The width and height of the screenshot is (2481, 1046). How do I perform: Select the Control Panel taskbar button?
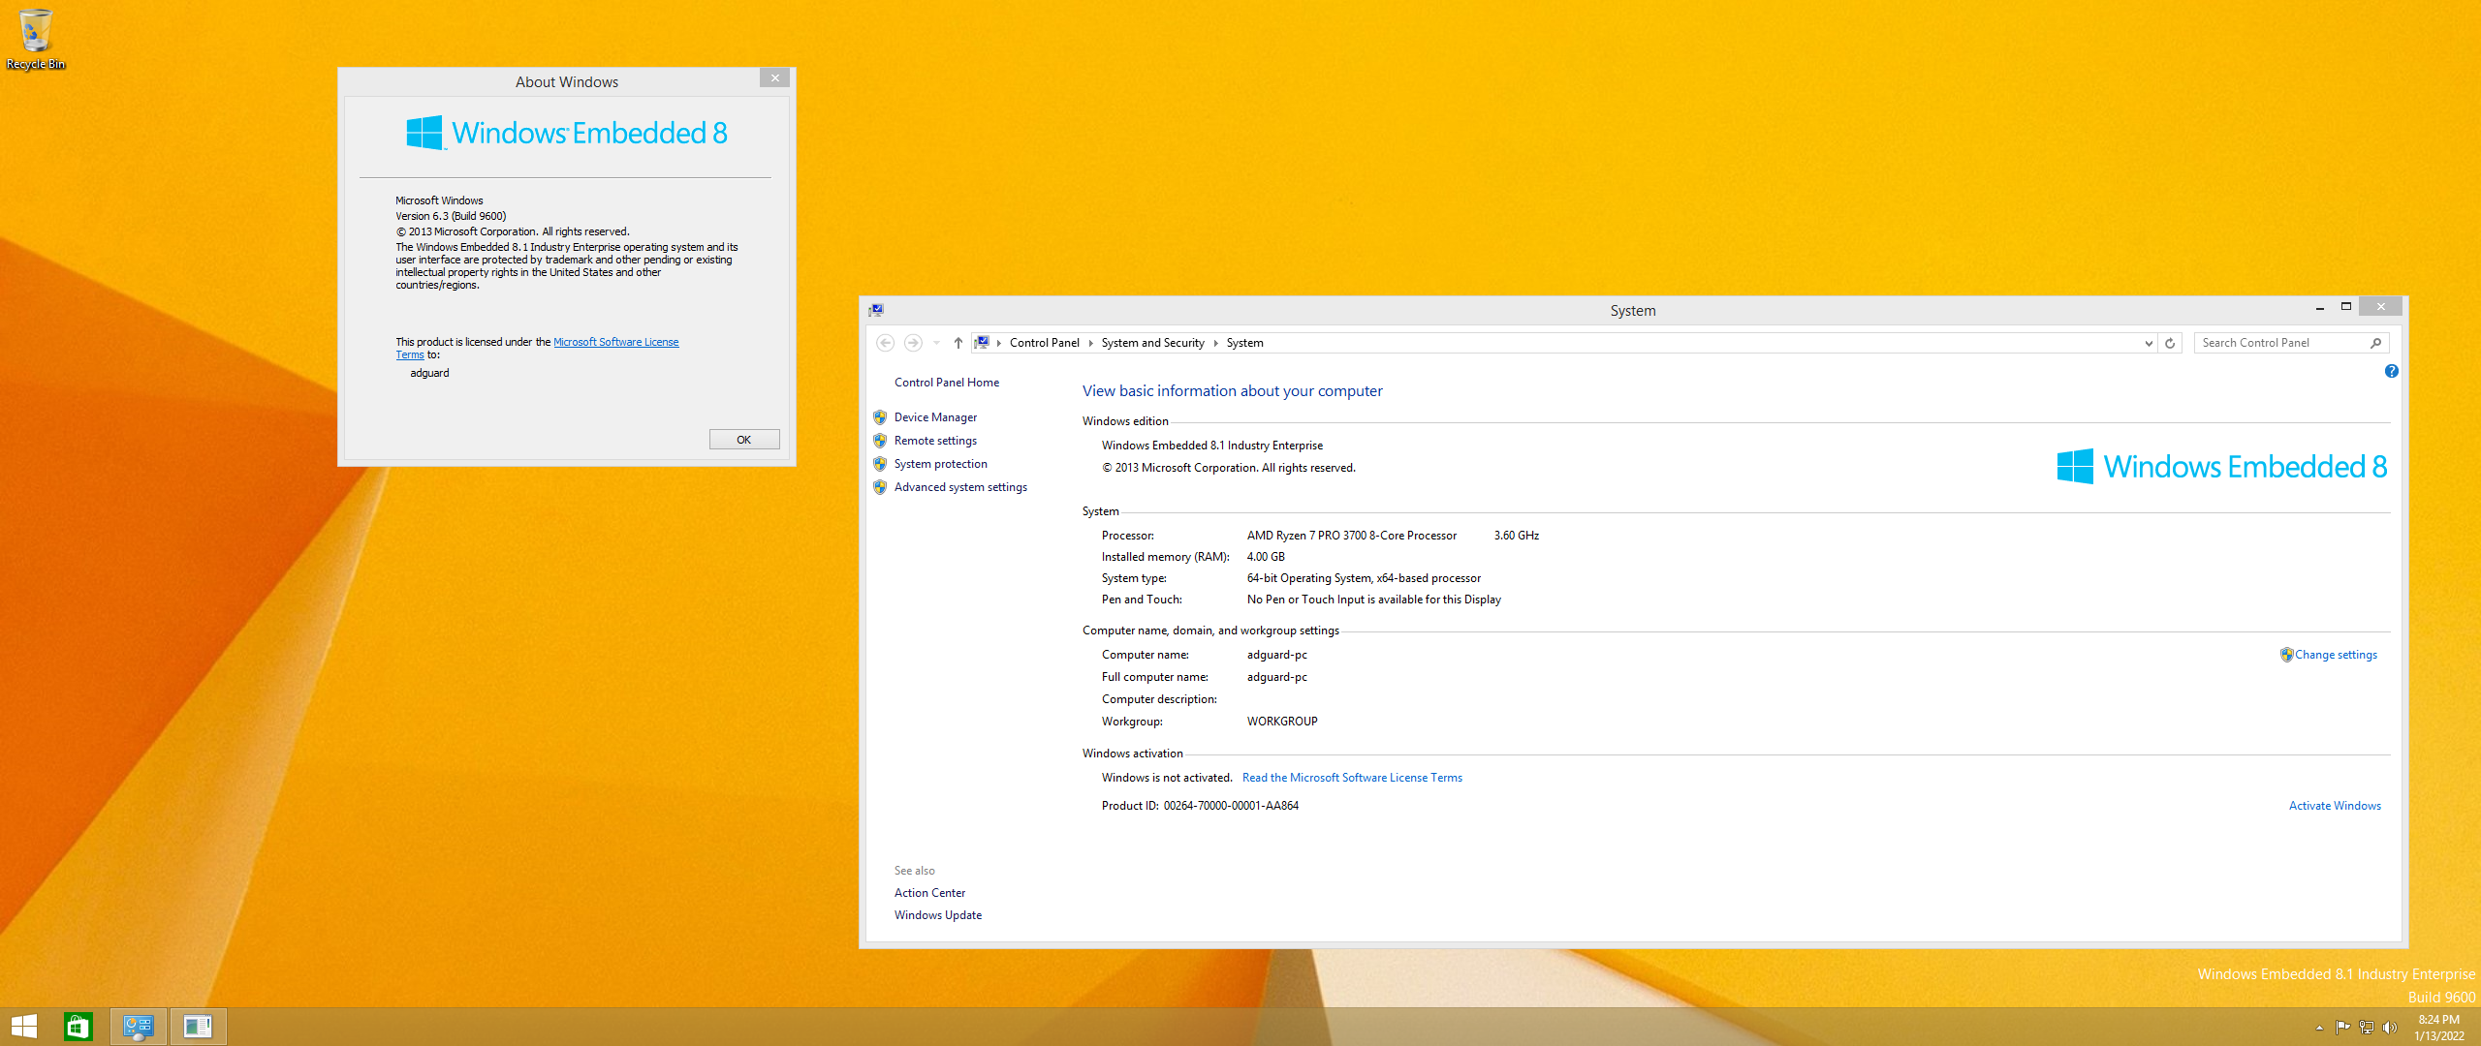point(139,1027)
